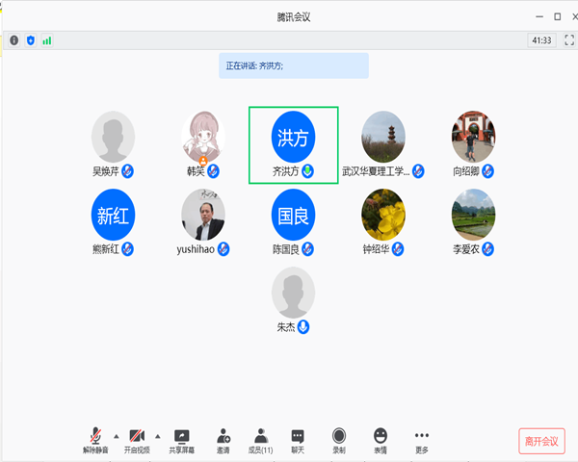Open the Invite (邀请) option
Image resolution: width=578 pixels, height=462 pixels.
223,440
